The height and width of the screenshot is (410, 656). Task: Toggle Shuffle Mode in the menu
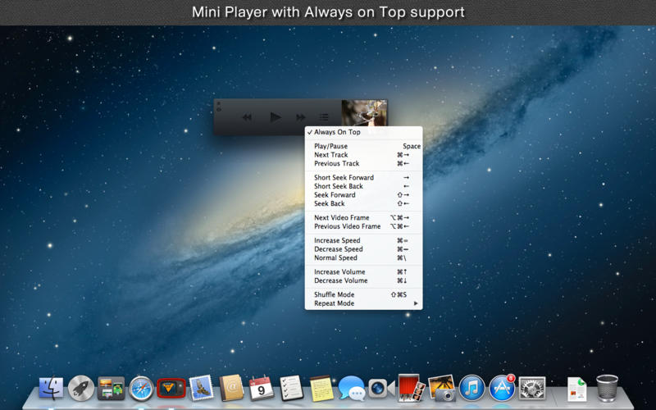tap(363, 294)
